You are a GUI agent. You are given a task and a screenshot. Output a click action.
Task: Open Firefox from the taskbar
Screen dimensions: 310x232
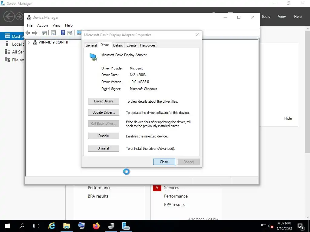tap(96, 226)
